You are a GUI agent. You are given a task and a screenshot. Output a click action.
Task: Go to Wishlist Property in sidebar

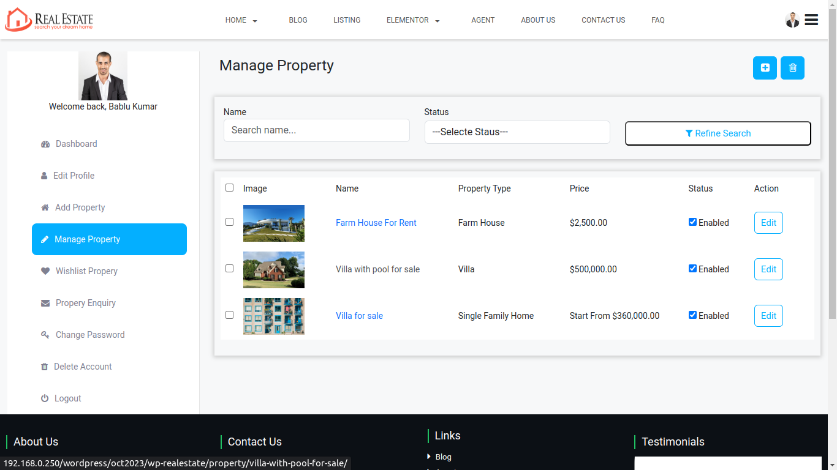86,271
